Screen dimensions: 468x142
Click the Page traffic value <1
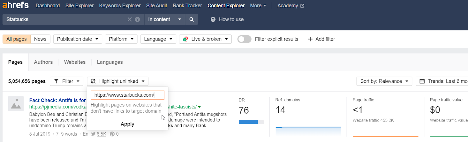(x=358, y=110)
